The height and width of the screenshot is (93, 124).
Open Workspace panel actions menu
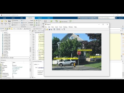pyautogui.click(x=30, y=60)
